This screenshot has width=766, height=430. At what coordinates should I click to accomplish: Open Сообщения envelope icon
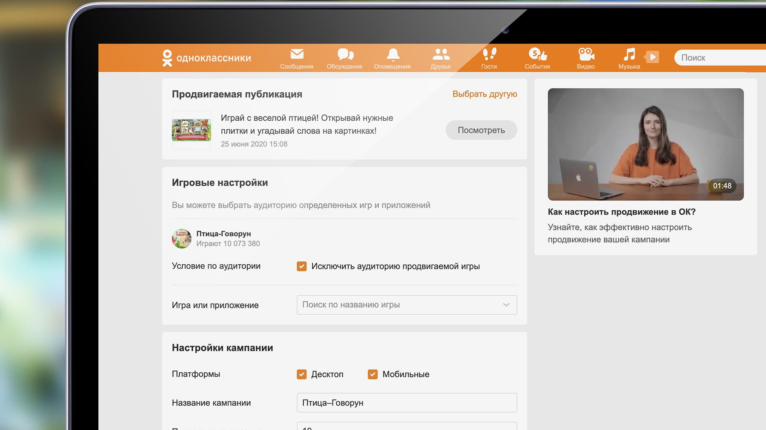click(297, 54)
